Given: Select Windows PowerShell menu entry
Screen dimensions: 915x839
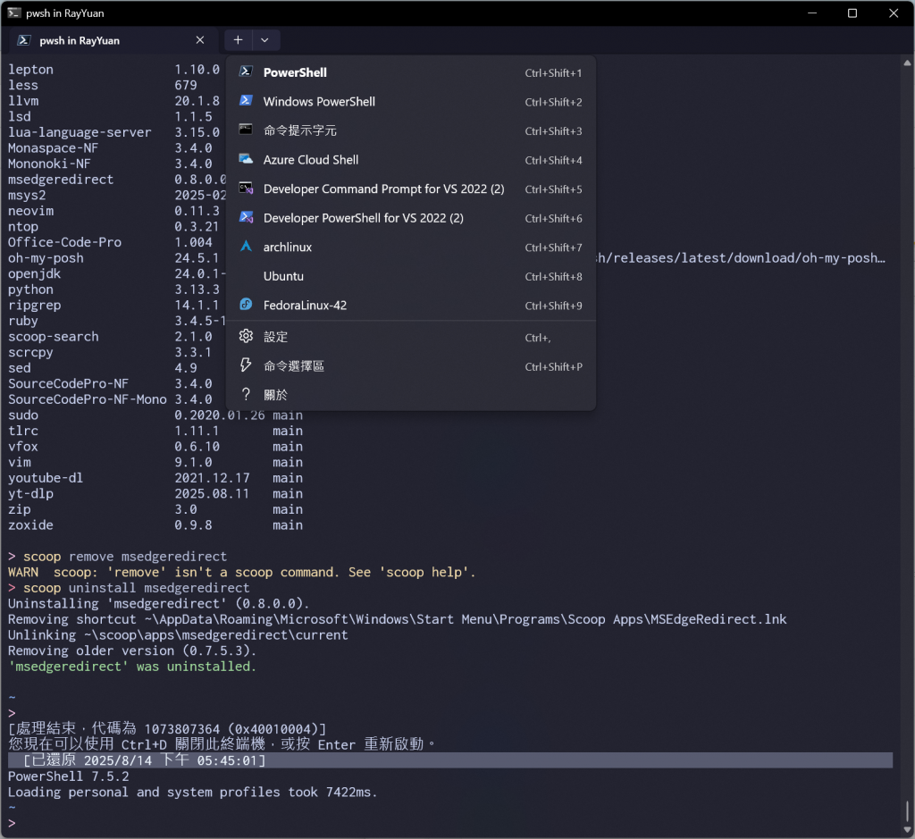Looking at the screenshot, I should [x=411, y=102].
